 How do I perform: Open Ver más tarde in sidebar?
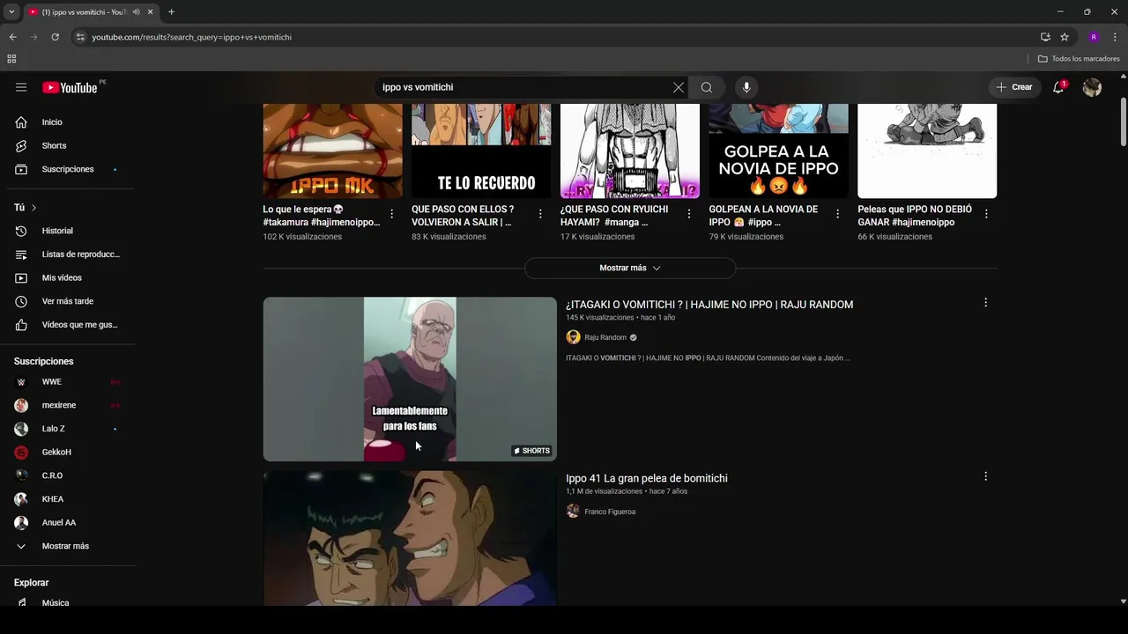click(x=67, y=301)
